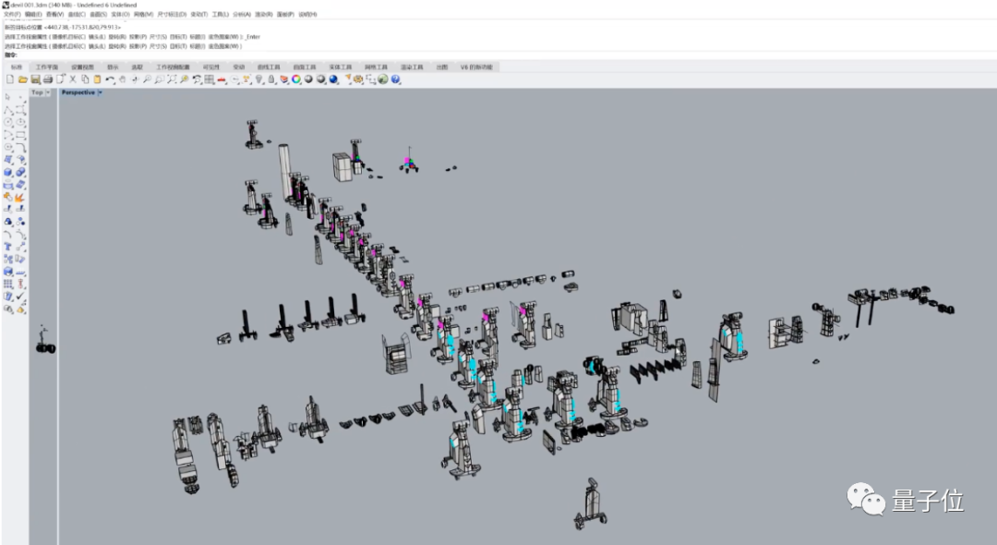The height and width of the screenshot is (545, 997).
Task: Click the blue sphere Render icon
Action: [x=333, y=79]
